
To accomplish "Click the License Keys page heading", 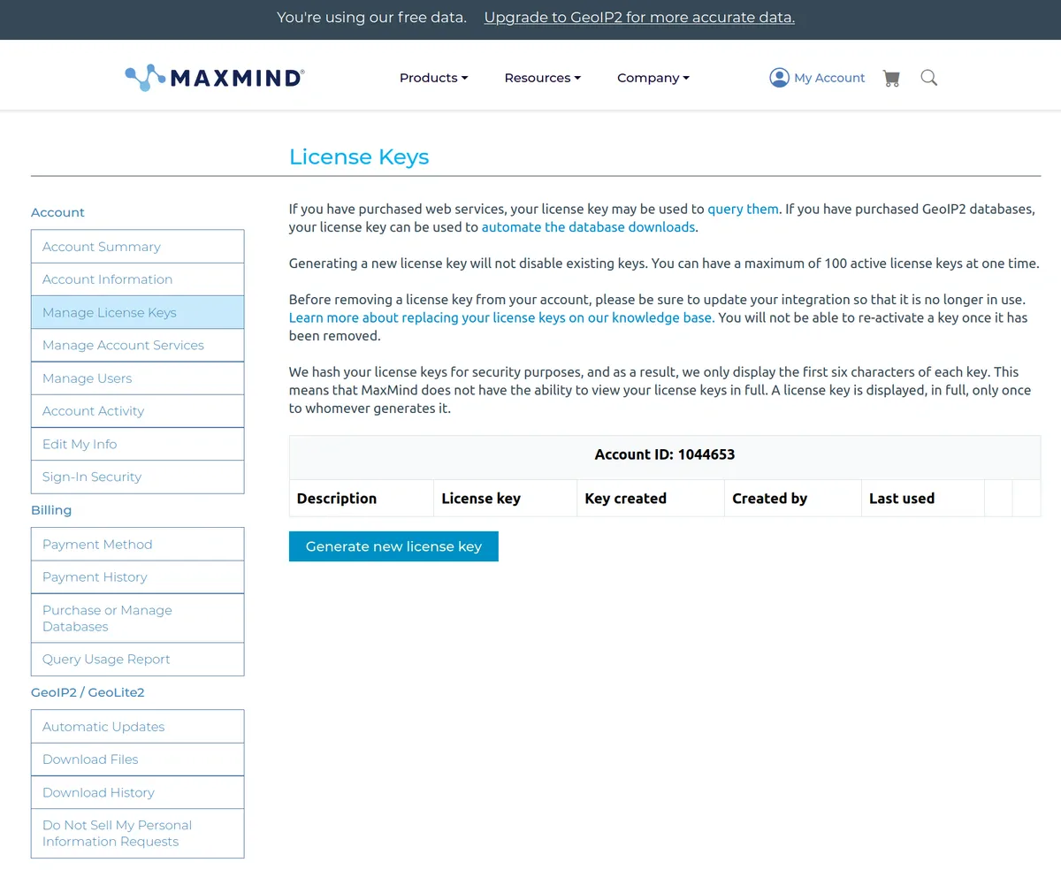I will tap(359, 157).
